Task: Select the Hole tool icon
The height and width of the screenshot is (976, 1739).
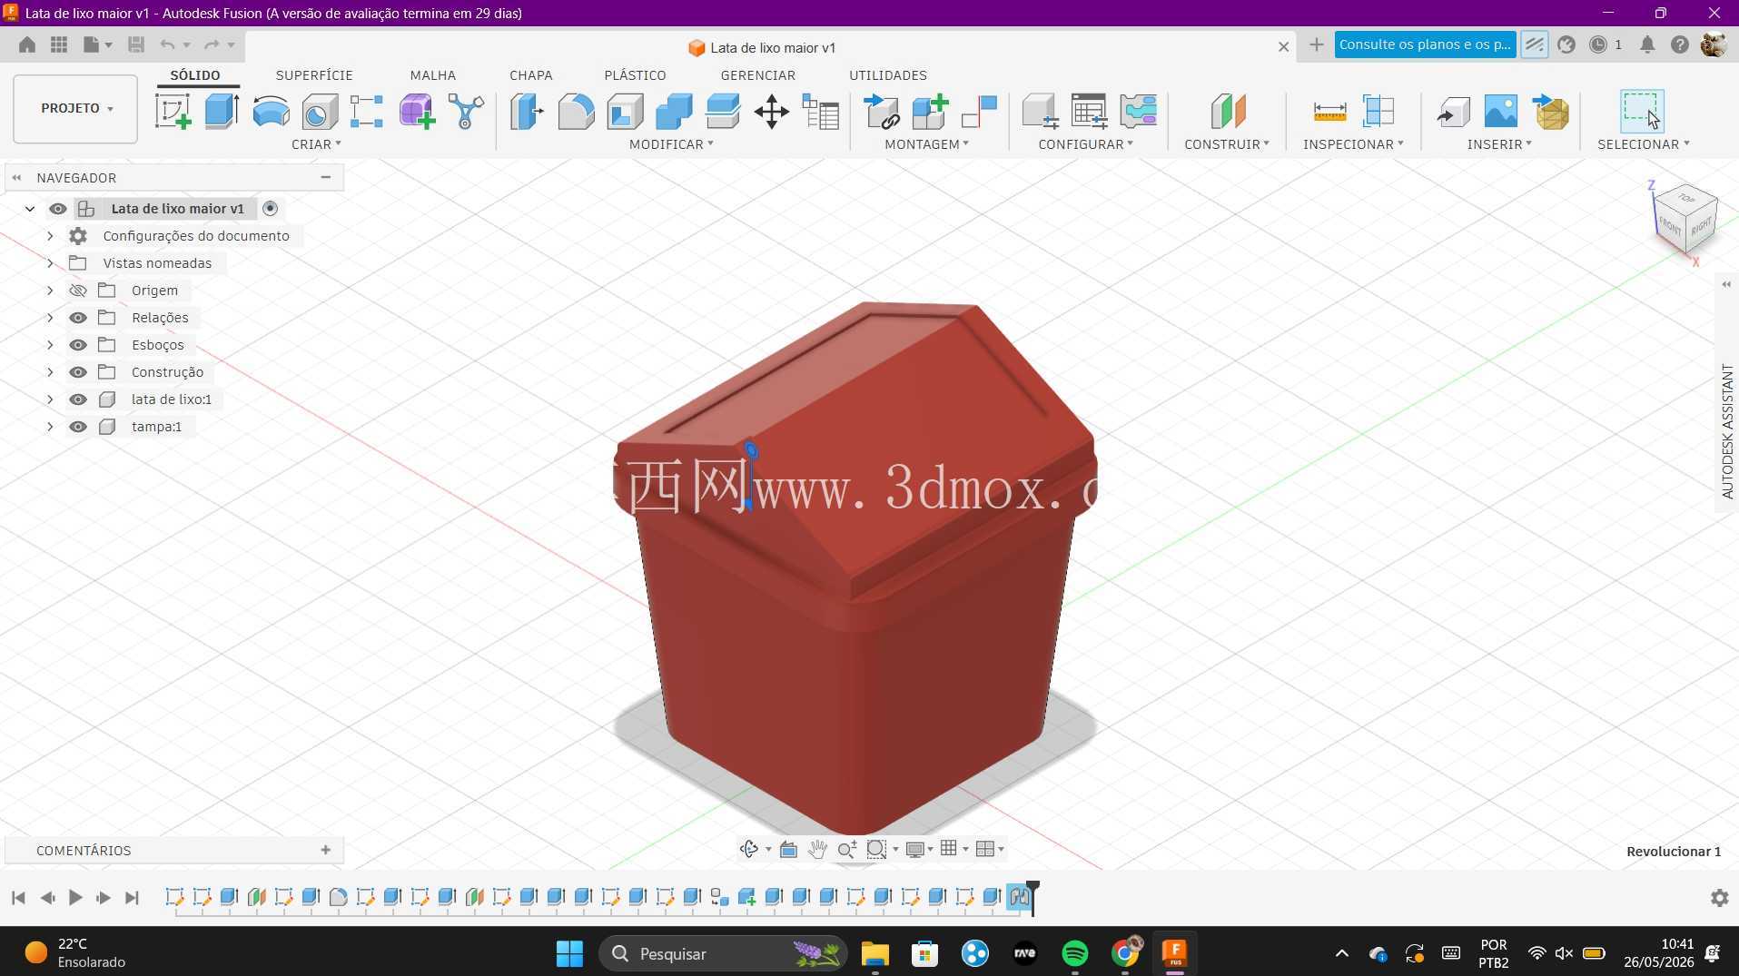Action: [x=320, y=112]
